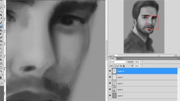Select the Layer 0 row name
This screenshot has width=180, height=101.
(120, 96)
